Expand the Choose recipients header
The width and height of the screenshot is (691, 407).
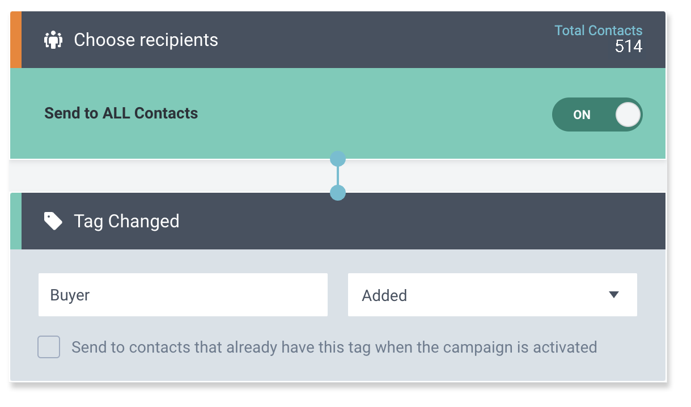(338, 40)
